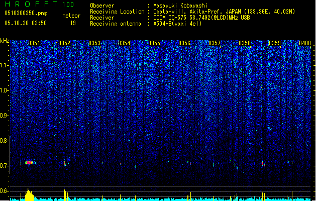Click the 0.6 kHz frequency label
The image size is (316, 201).
4,191
